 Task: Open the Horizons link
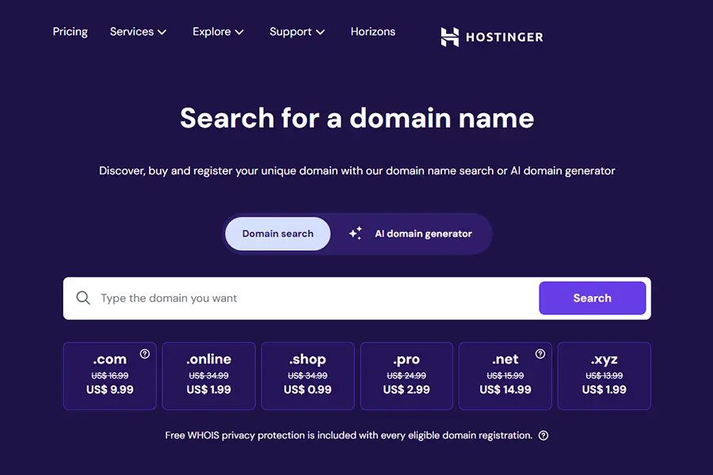tap(373, 32)
